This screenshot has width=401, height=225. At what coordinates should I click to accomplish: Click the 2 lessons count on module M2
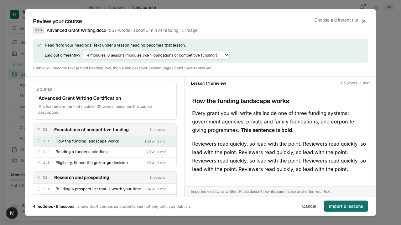(157, 177)
